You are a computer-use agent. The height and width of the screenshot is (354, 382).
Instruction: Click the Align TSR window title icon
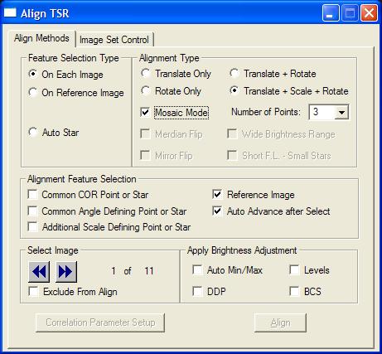pos(10,13)
